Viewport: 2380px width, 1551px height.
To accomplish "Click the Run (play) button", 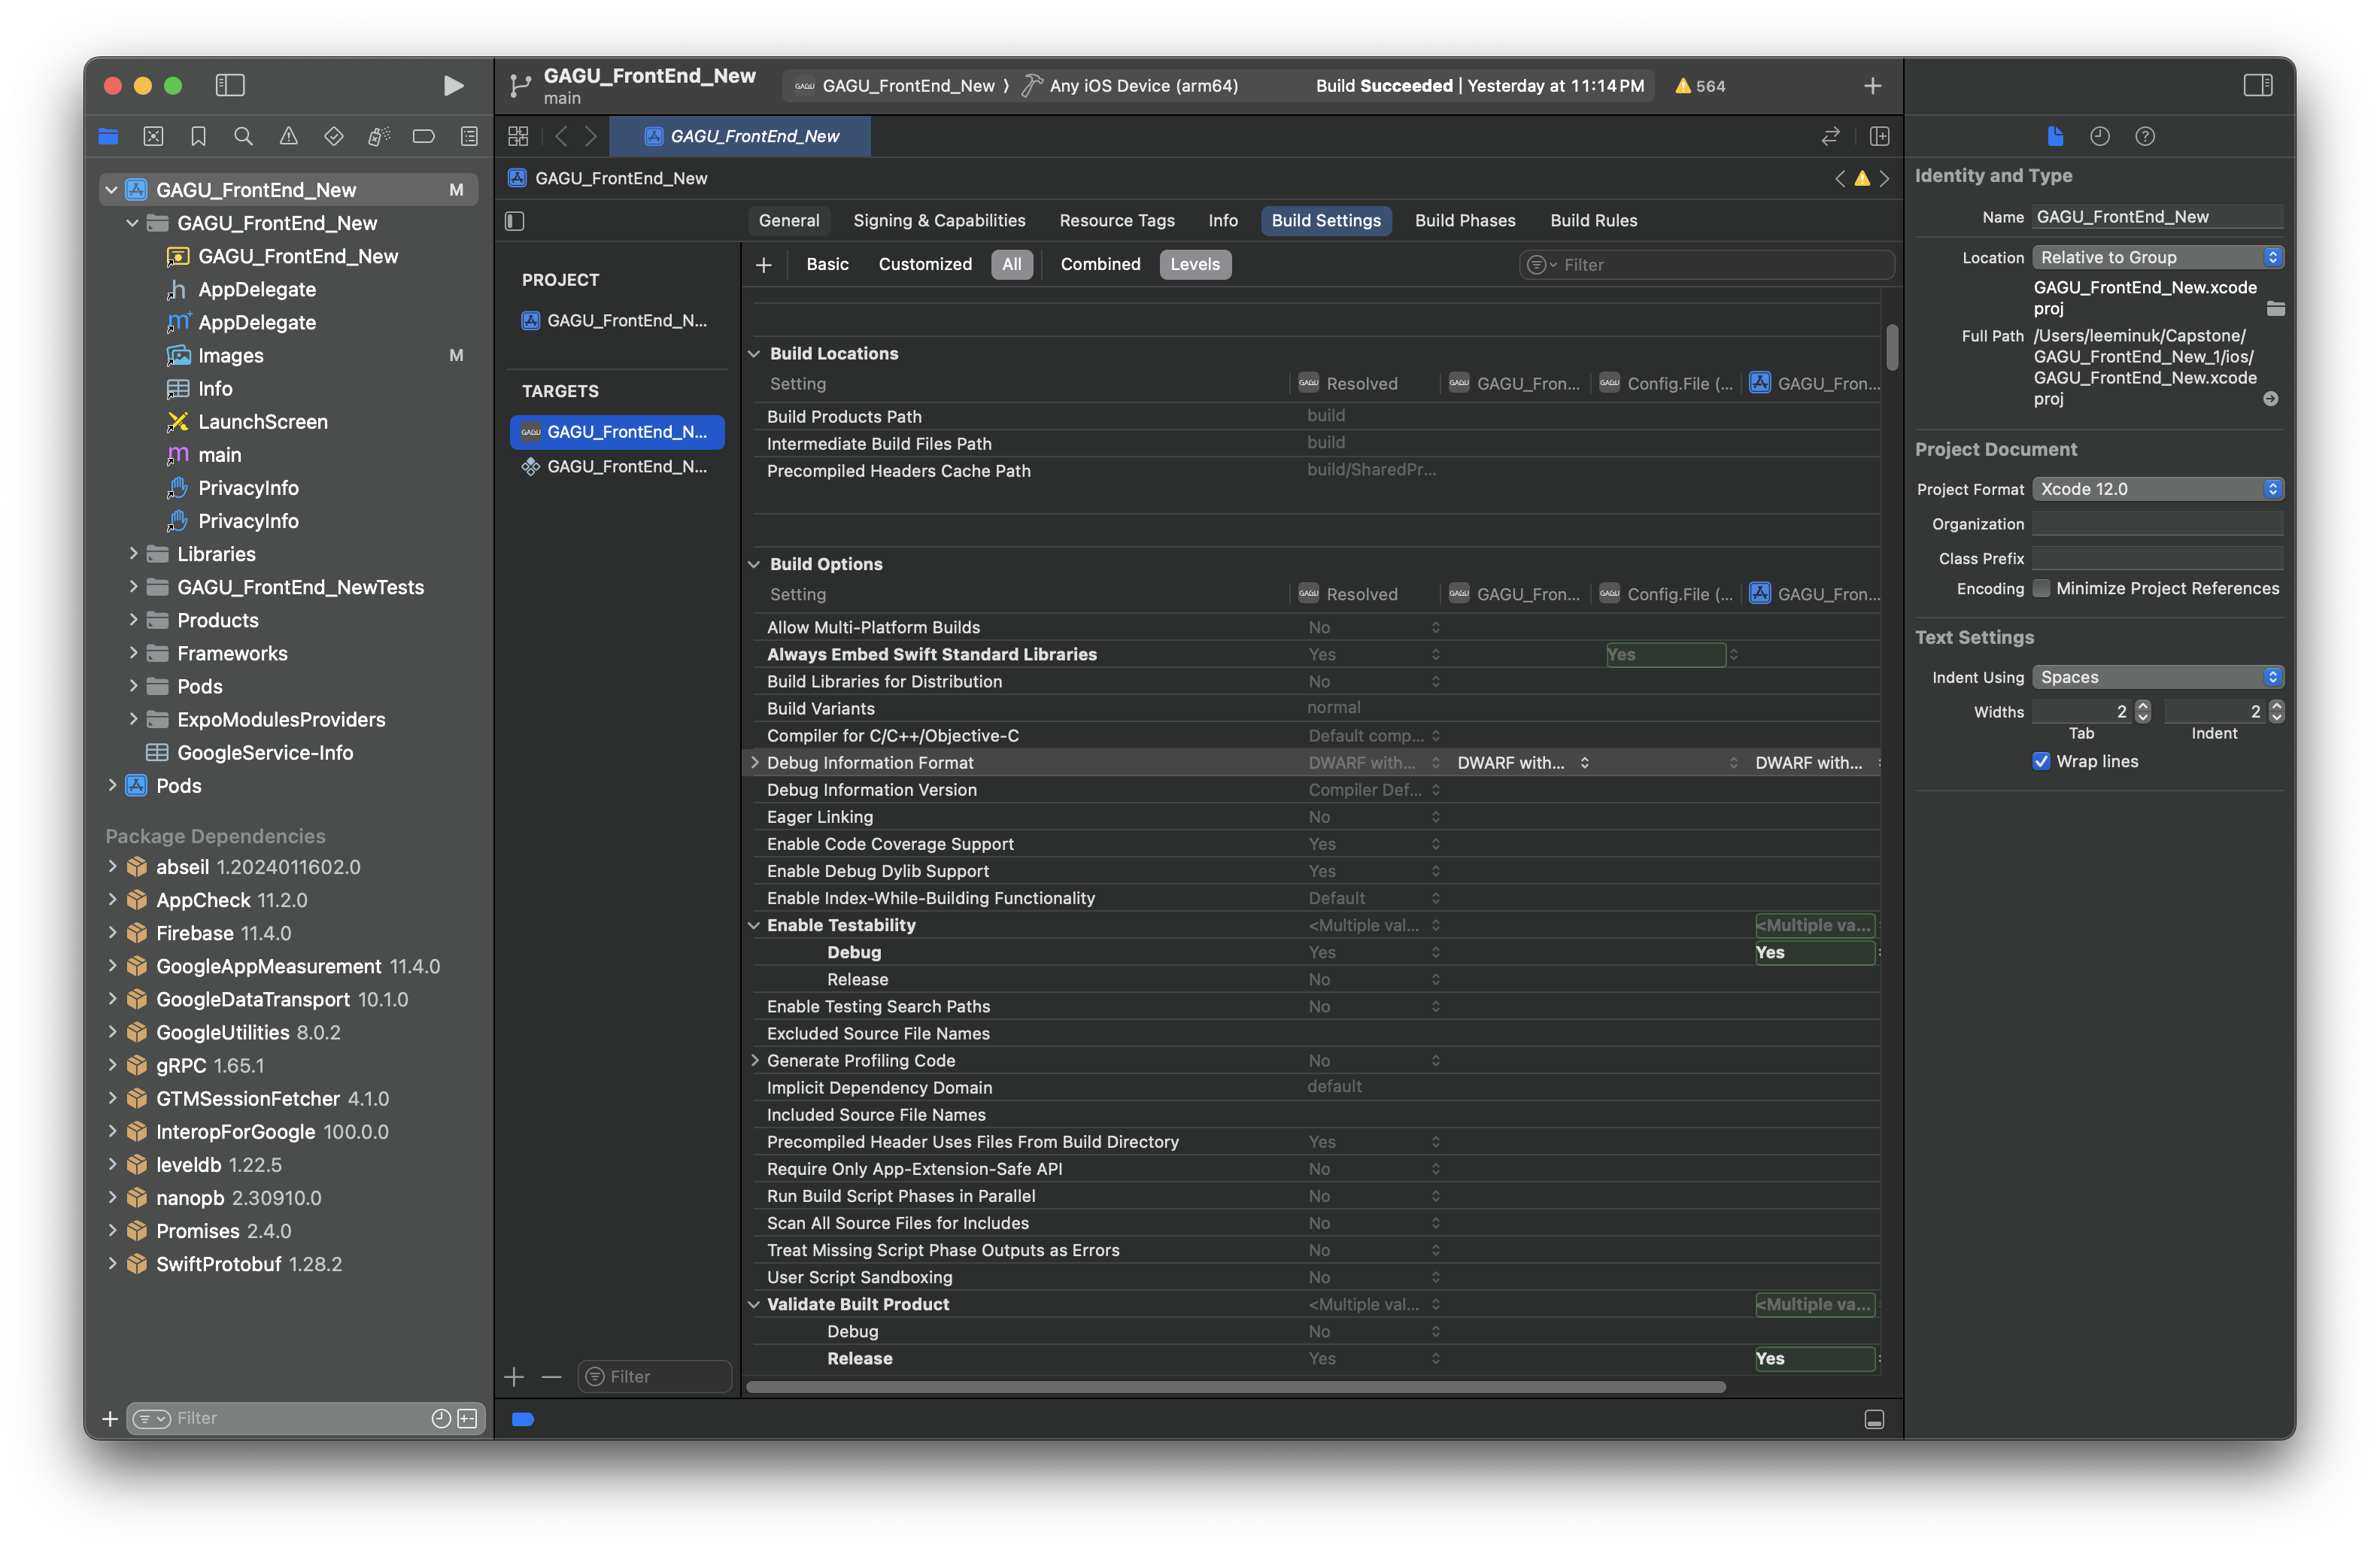I will click(x=453, y=86).
